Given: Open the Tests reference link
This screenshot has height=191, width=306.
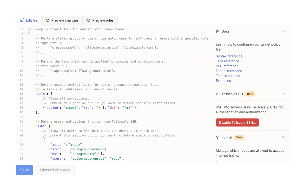Looking at the screenshot, I should click(x=228, y=76).
